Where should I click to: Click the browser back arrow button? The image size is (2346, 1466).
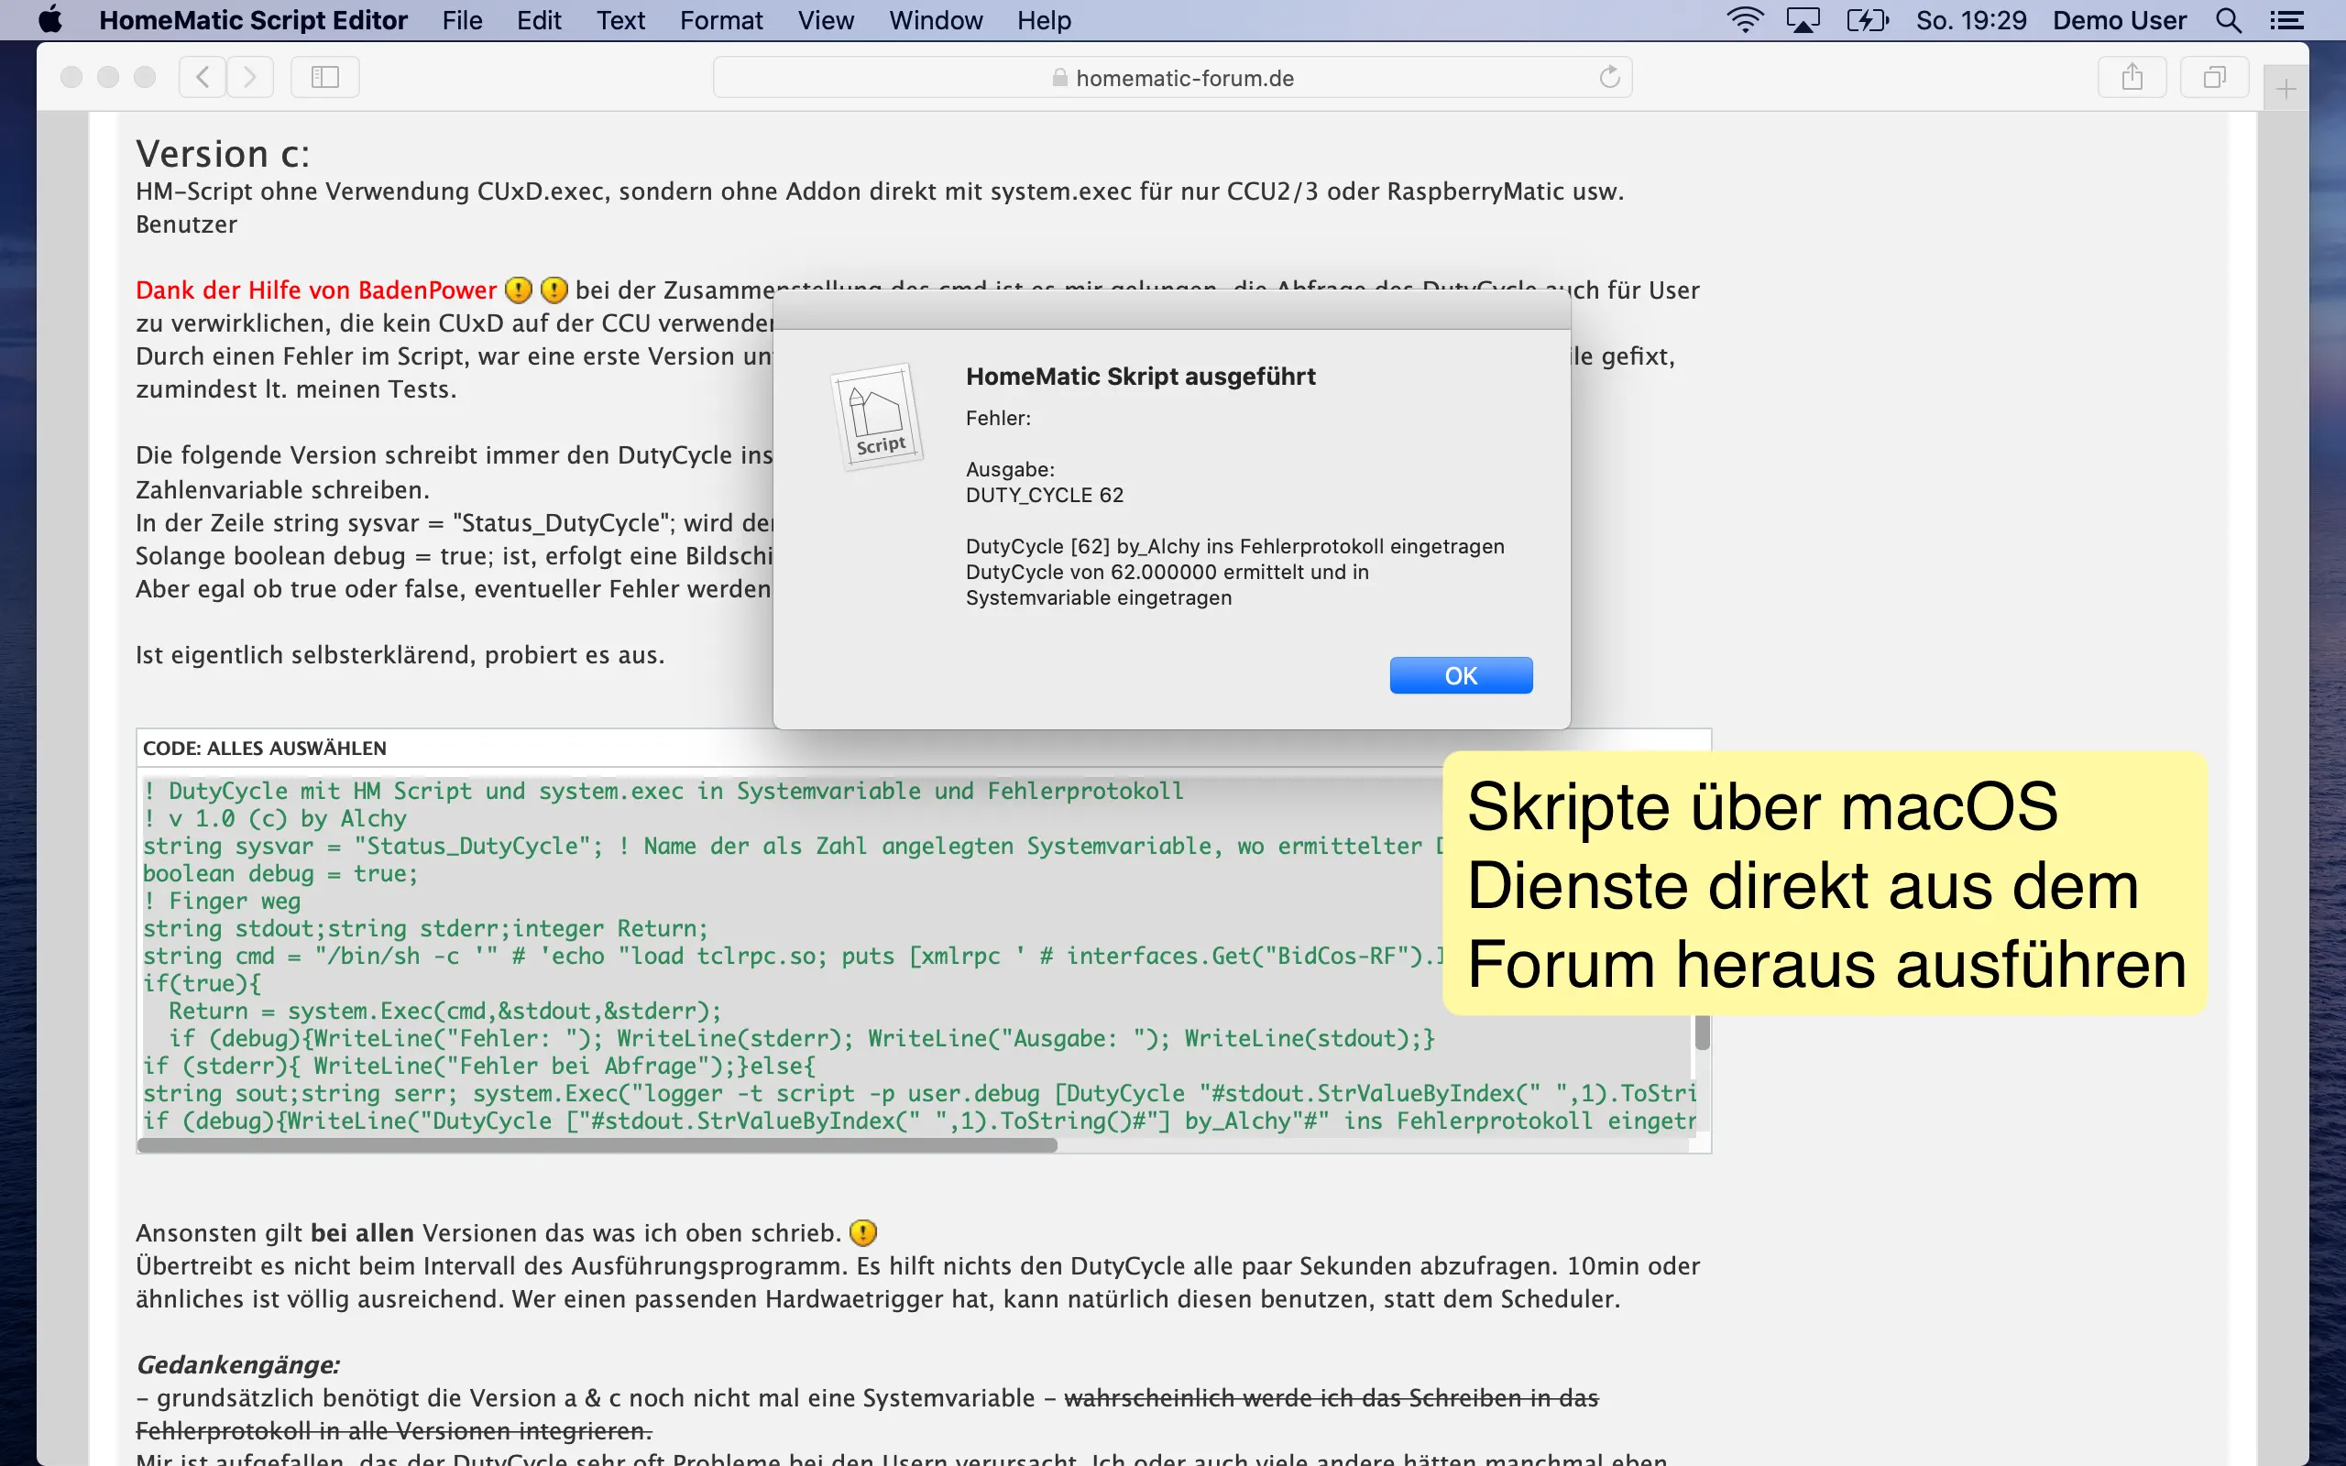(203, 77)
